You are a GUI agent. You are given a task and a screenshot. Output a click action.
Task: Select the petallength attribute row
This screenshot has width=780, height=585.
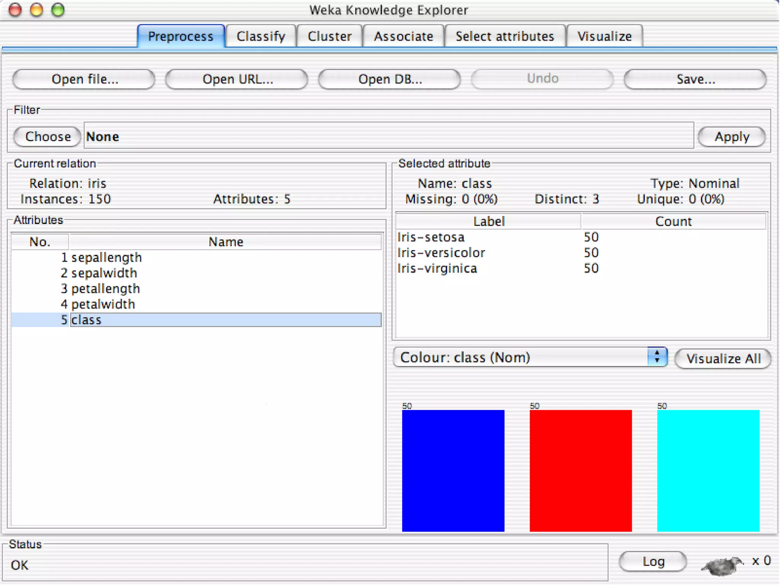pos(105,289)
